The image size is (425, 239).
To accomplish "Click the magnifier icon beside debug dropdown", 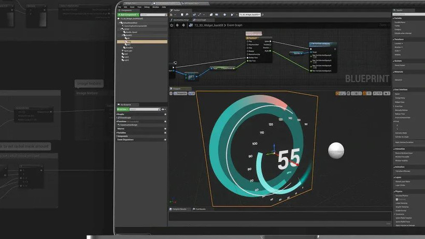I will pyautogui.click(x=263, y=14).
